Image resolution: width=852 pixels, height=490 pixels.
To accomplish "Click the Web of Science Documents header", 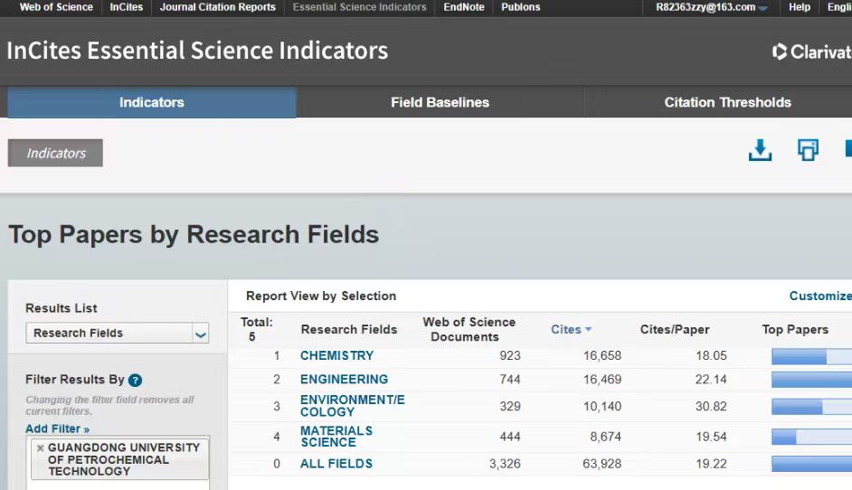I will tap(469, 329).
